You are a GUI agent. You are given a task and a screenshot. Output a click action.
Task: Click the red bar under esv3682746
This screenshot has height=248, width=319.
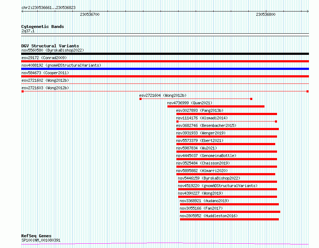point(228,129)
